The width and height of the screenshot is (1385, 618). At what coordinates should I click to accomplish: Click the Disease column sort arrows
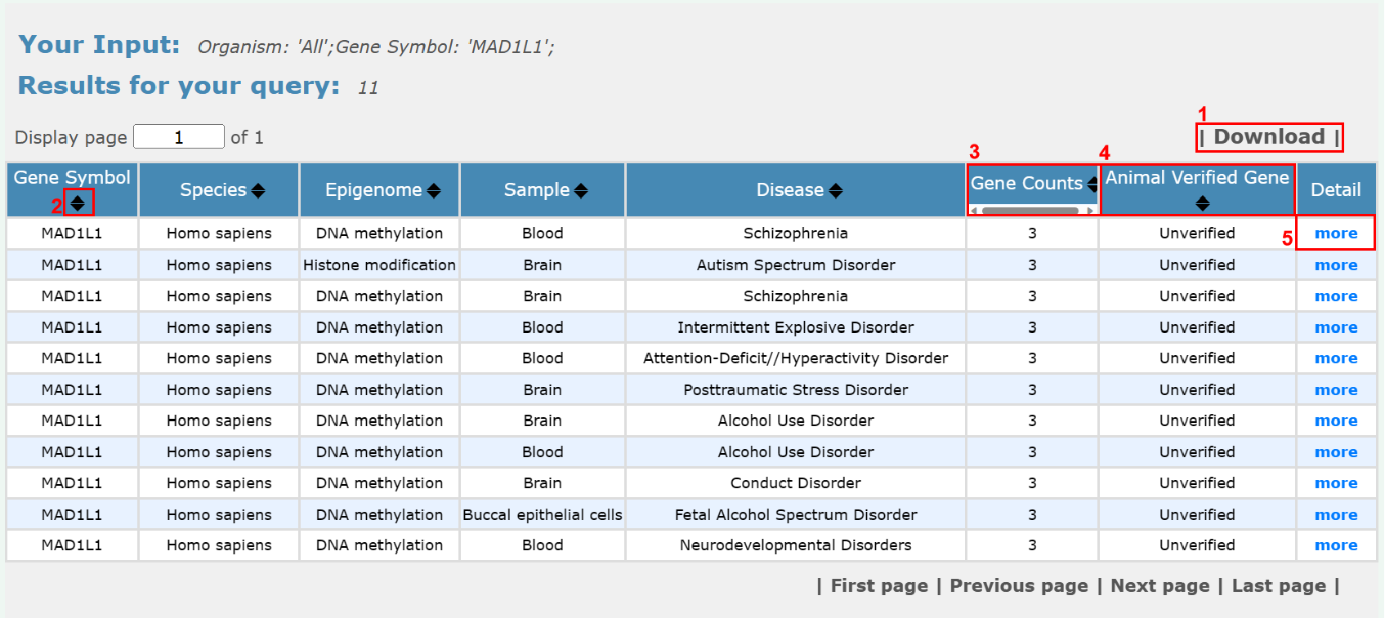(x=836, y=190)
